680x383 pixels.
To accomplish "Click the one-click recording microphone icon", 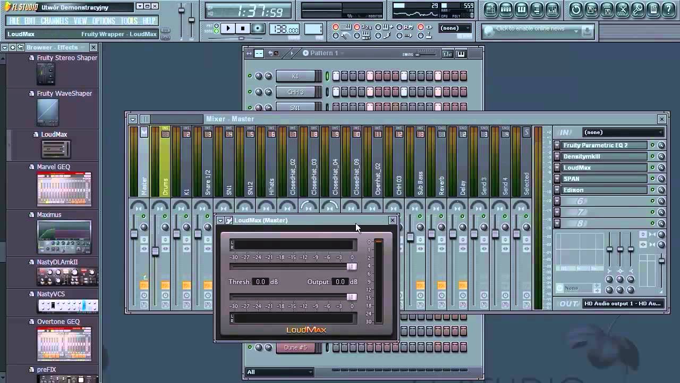I will [x=637, y=9].
